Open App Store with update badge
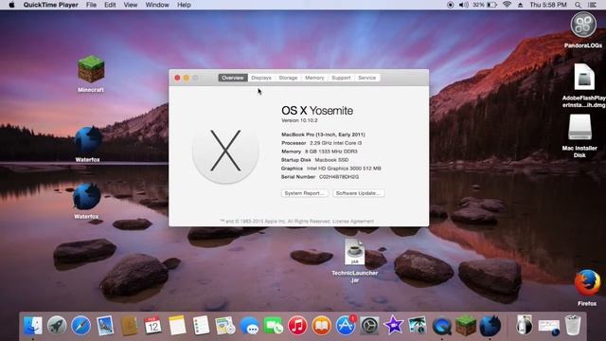606x341 pixels. [x=346, y=326]
